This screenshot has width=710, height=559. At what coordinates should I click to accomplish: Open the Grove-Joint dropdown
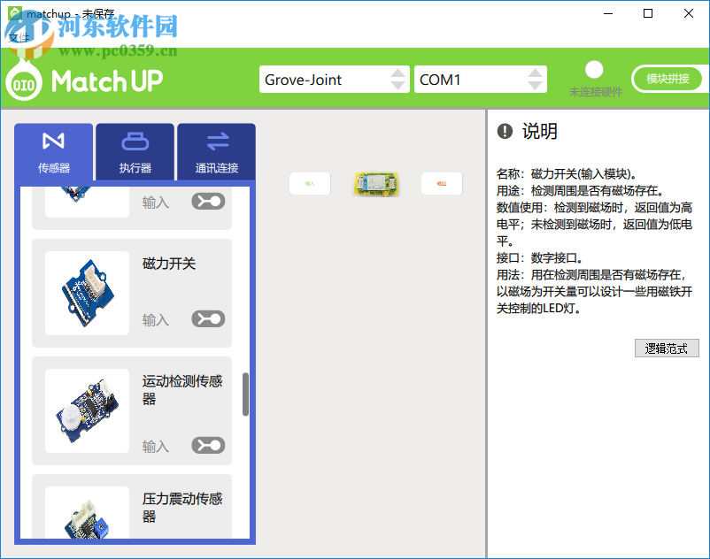(x=335, y=79)
